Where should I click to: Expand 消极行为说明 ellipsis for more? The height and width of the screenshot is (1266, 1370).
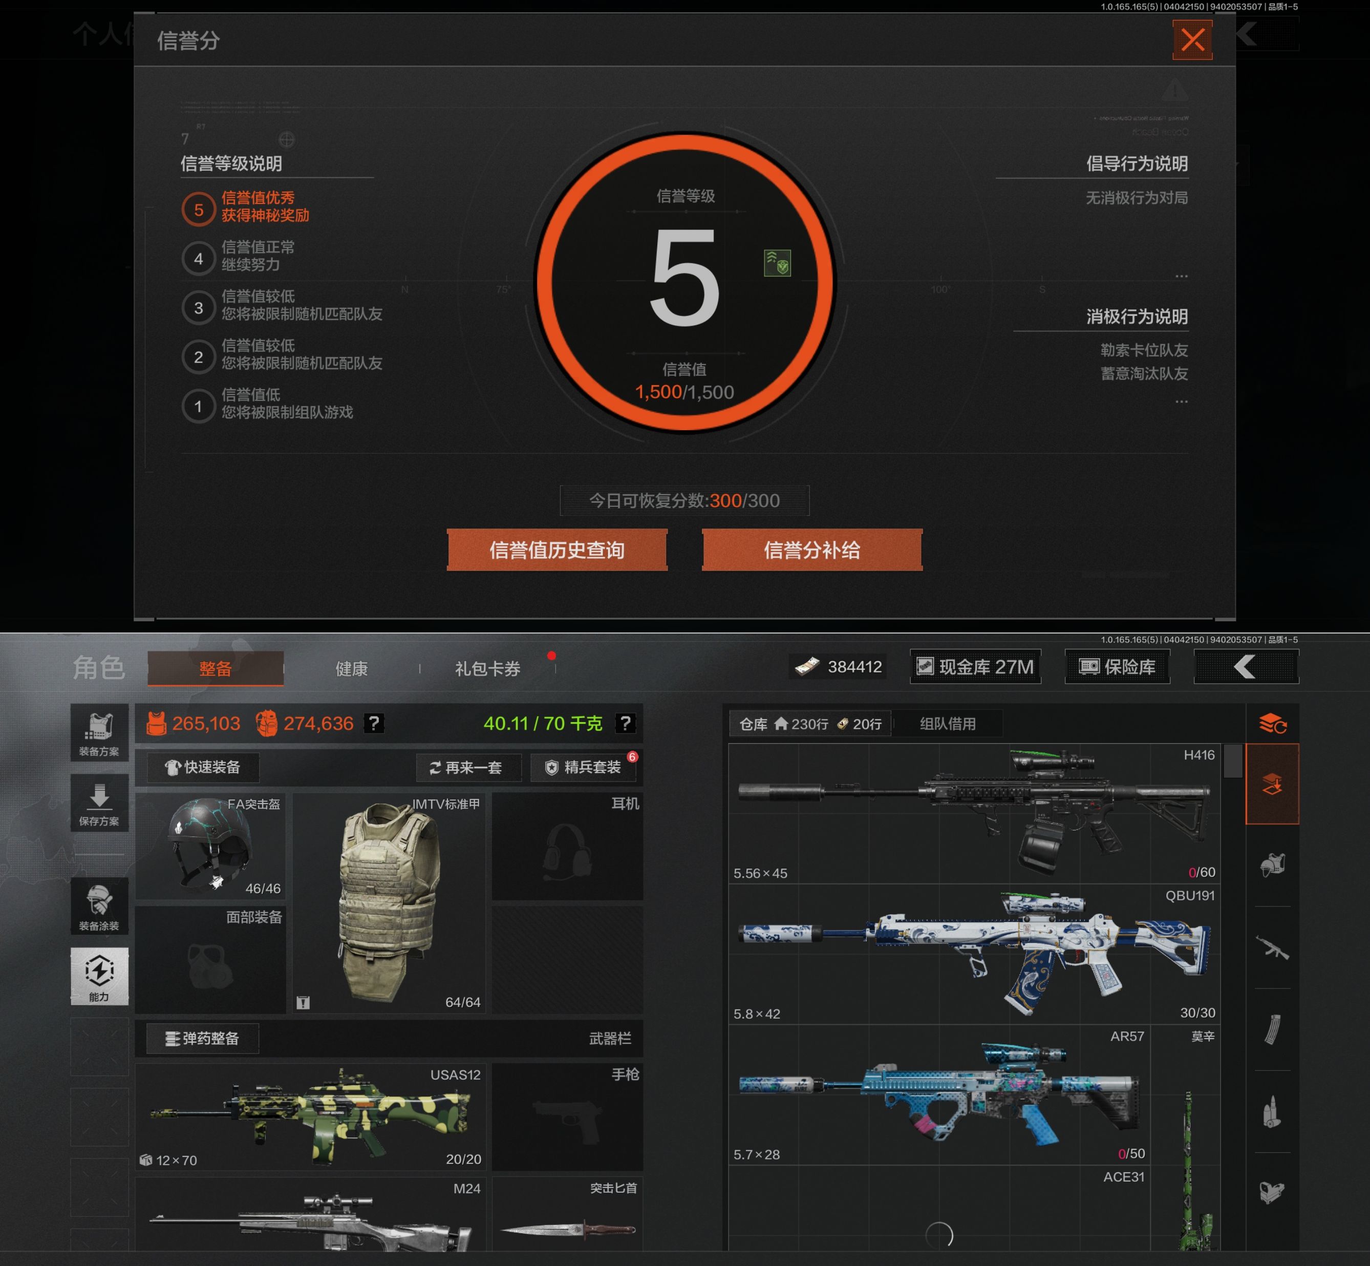[1181, 402]
